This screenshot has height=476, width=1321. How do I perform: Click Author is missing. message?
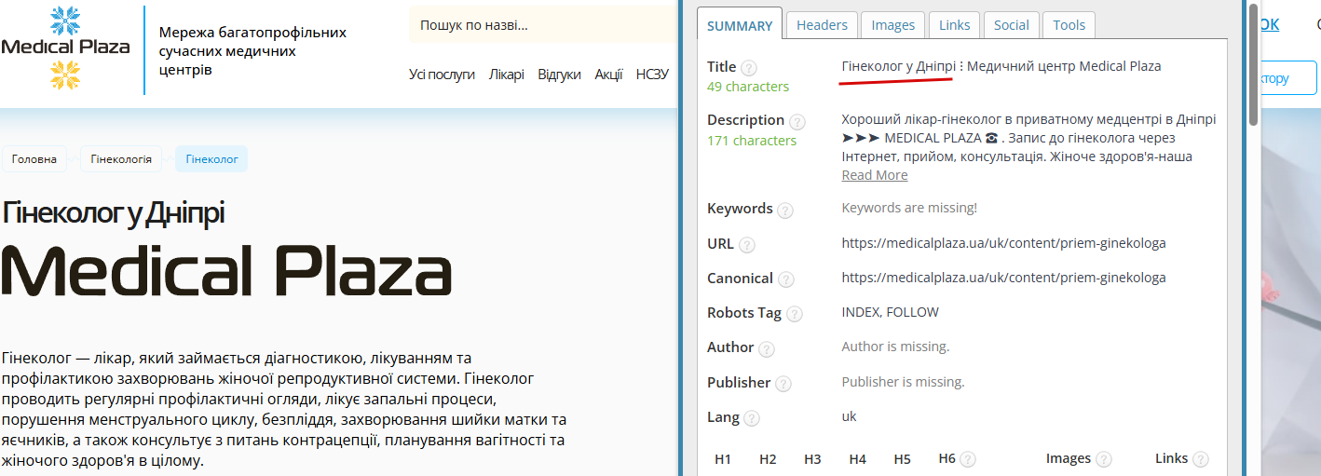pos(895,347)
